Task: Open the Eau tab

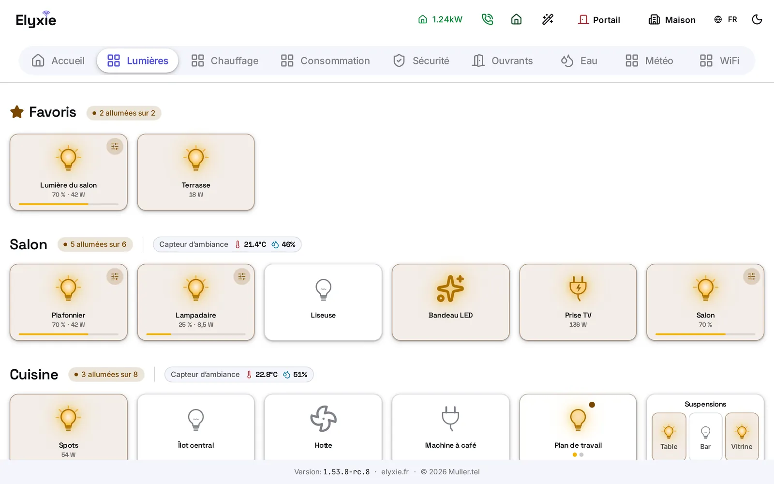Action: click(579, 60)
